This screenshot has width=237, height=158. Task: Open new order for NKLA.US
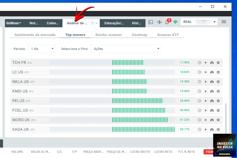(205, 82)
